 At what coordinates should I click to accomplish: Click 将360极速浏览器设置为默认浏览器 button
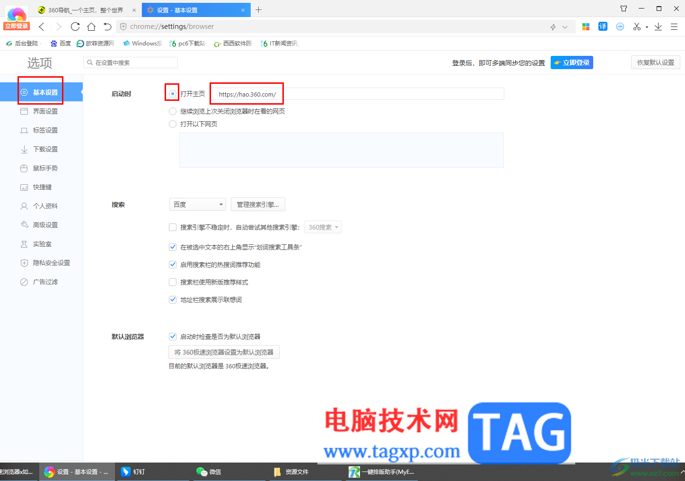coord(224,352)
